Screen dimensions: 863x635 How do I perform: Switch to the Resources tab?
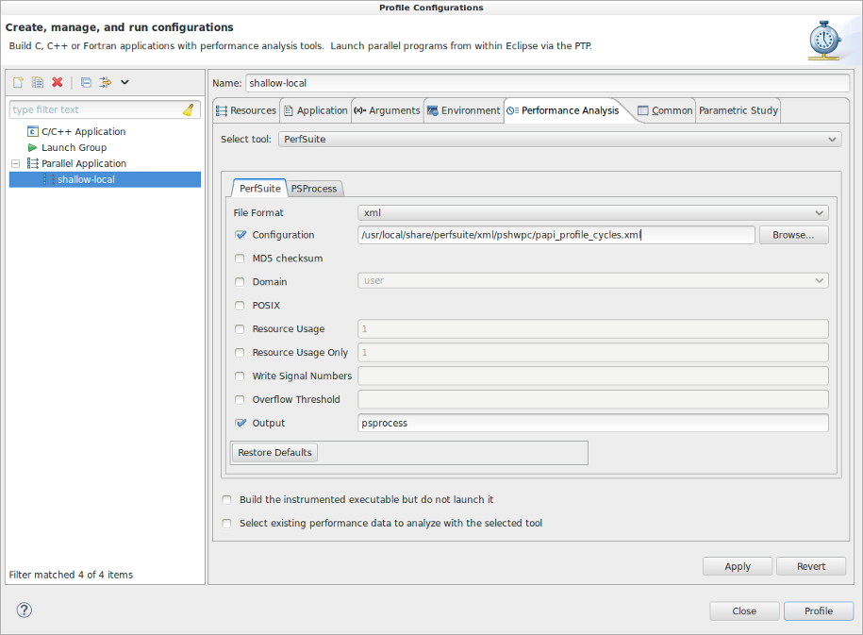coord(246,110)
